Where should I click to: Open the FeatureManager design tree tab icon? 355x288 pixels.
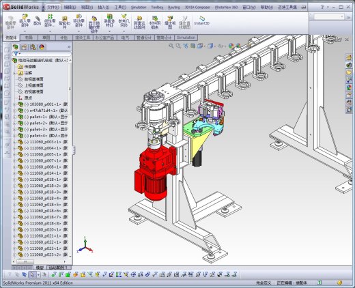[16, 47]
